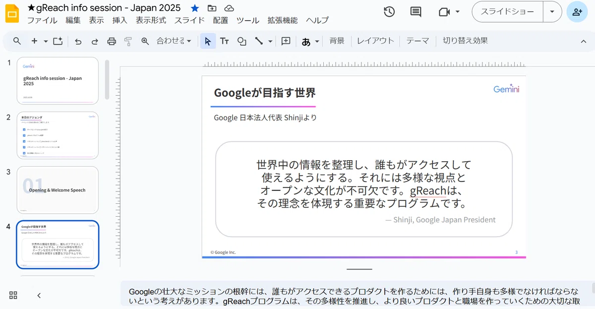Open version history clock icon
Image resolution: width=595 pixels, height=309 pixels.
(x=389, y=12)
